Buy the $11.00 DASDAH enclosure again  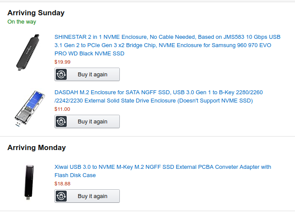87,121
